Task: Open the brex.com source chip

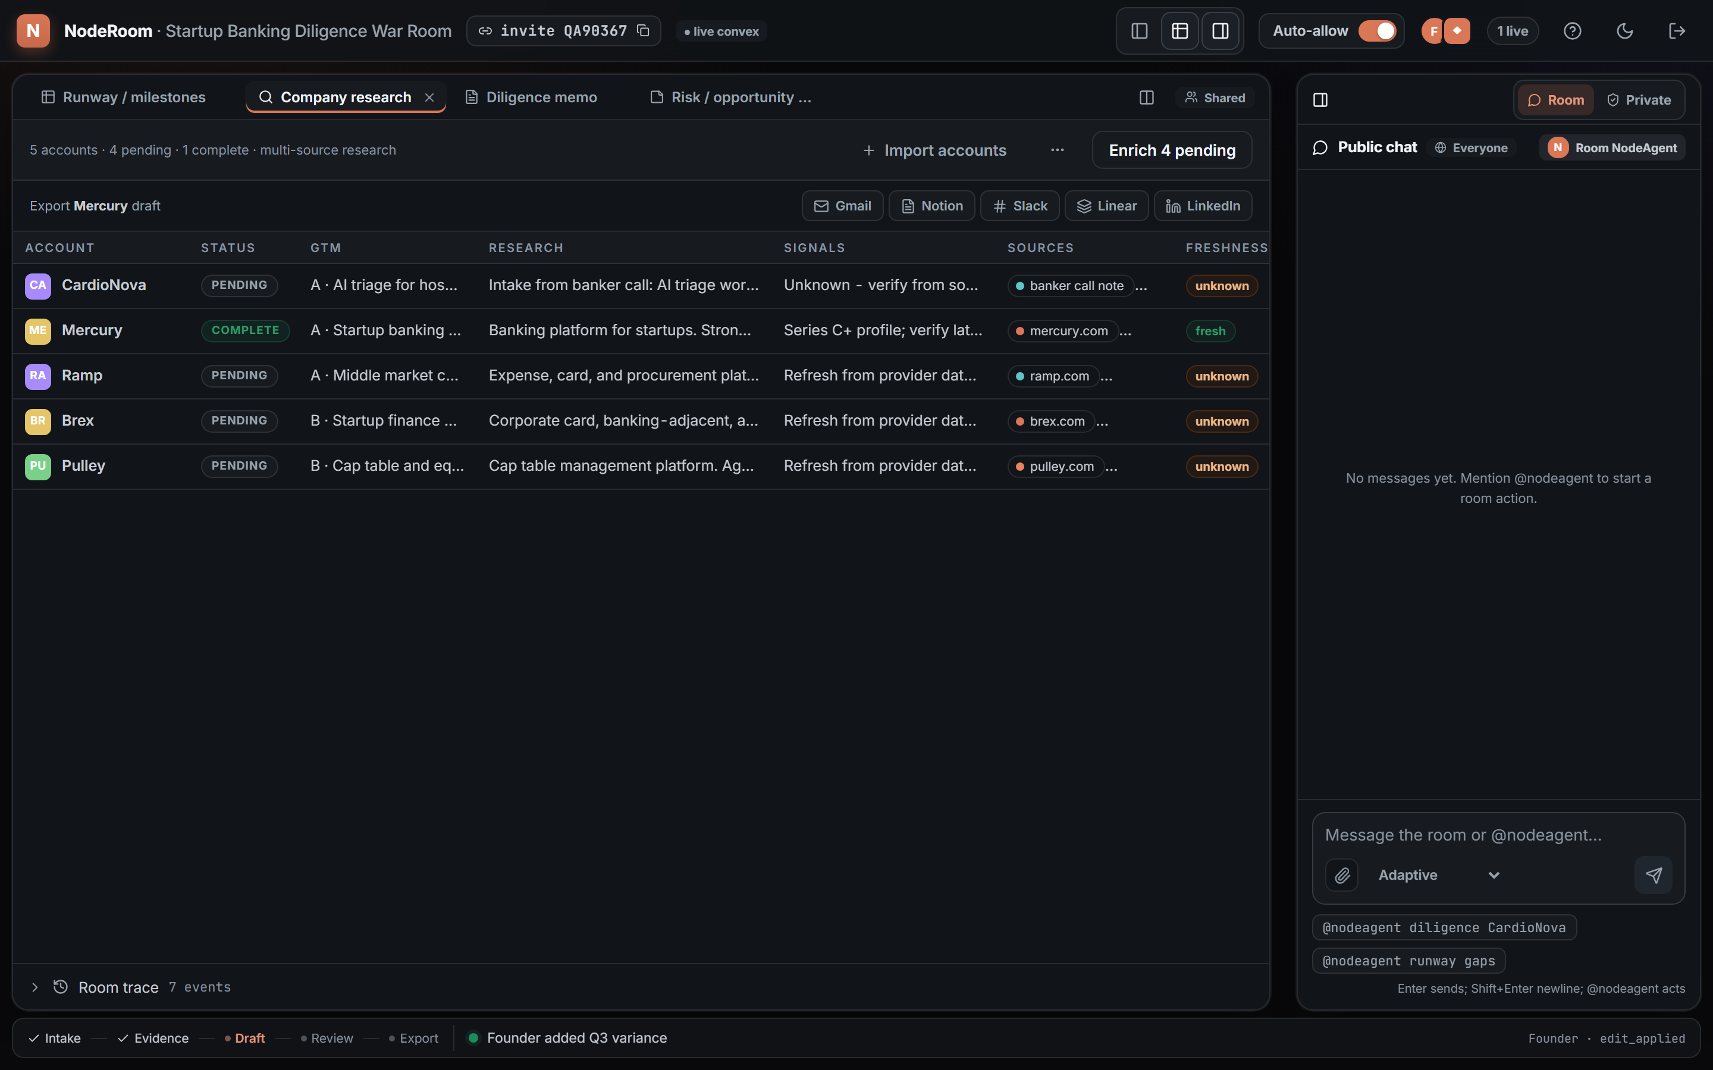Action: coord(1051,422)
